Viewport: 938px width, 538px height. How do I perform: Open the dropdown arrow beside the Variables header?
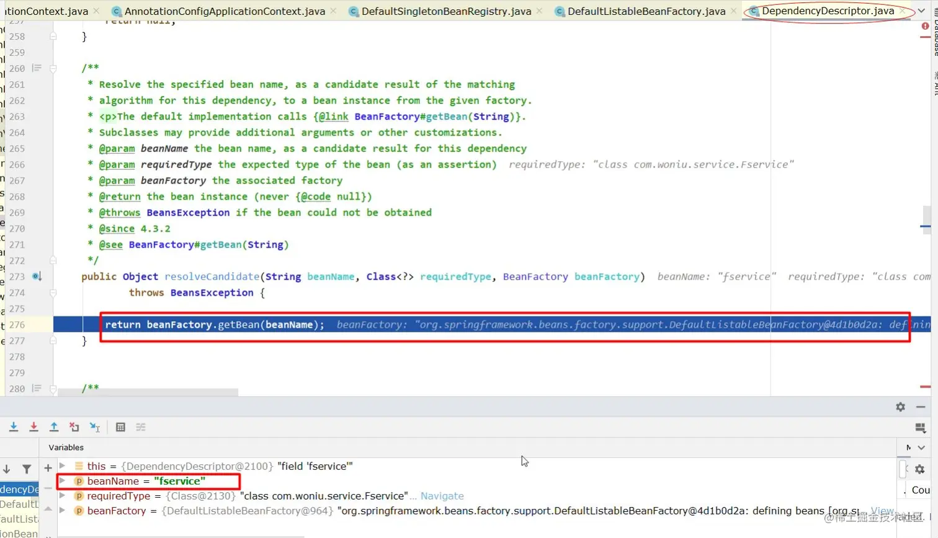921,448
